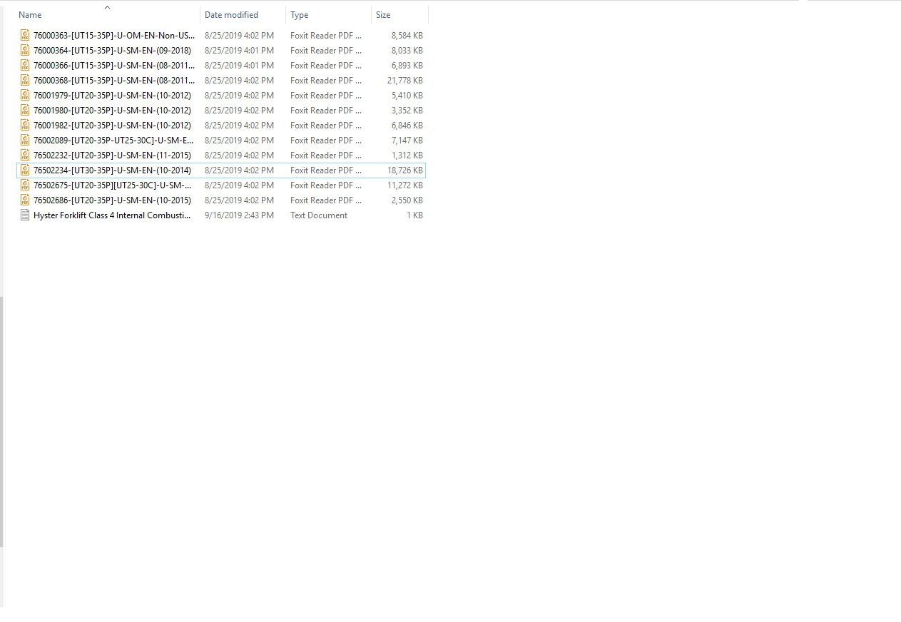Click the sort arrow above the Name column
This screenshot has width=901, height=622.
click(107, 7)
